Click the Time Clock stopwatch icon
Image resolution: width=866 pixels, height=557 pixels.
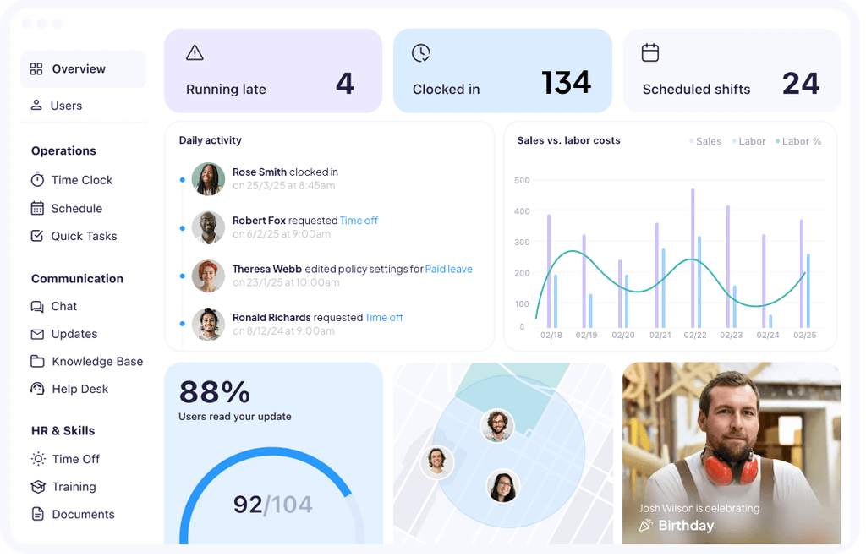pyautogui.click(x=37, y=180)
